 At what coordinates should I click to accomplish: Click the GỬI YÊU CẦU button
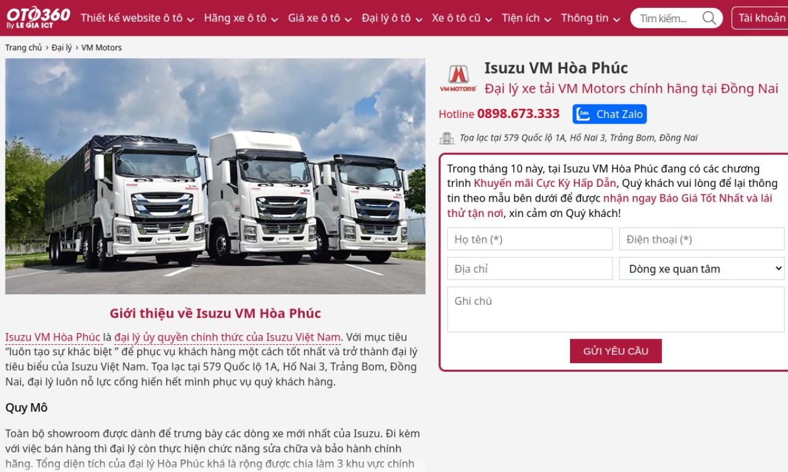click(x=616, y=351)
